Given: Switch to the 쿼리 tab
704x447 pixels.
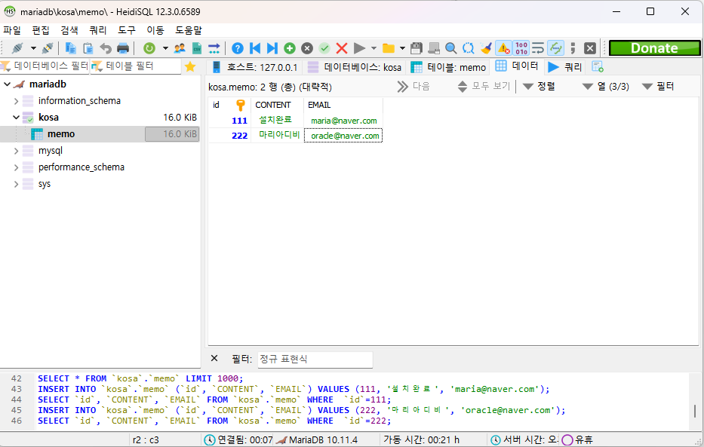Looking at the screenshot, I should (565, 67).
